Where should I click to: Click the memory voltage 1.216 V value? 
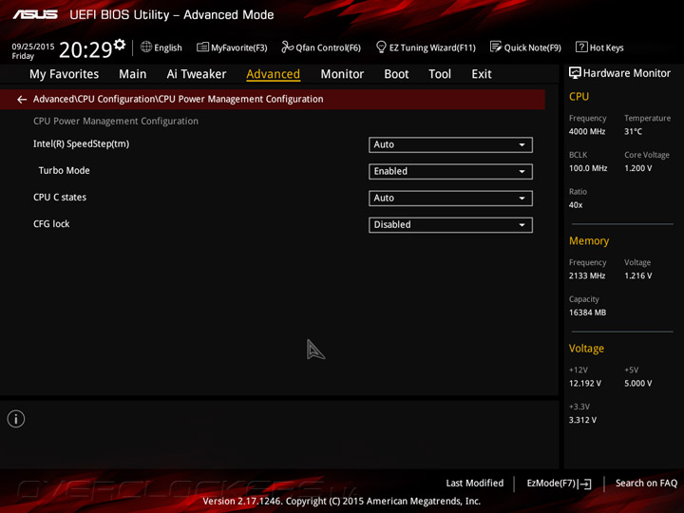point(637,275)
